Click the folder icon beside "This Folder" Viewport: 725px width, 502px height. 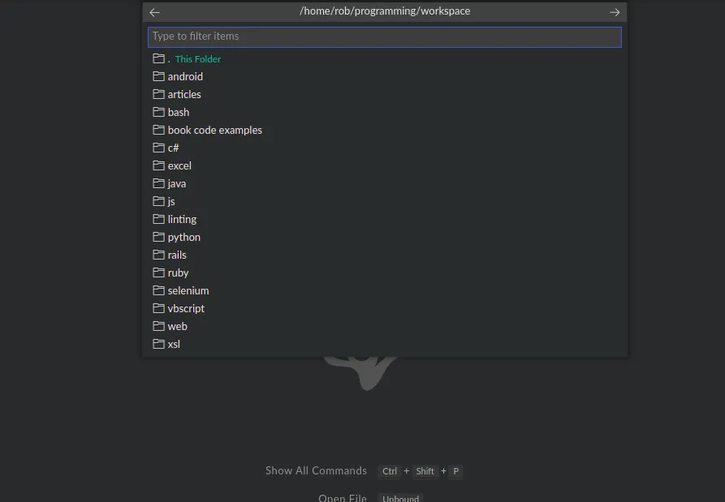coord(158,58)
